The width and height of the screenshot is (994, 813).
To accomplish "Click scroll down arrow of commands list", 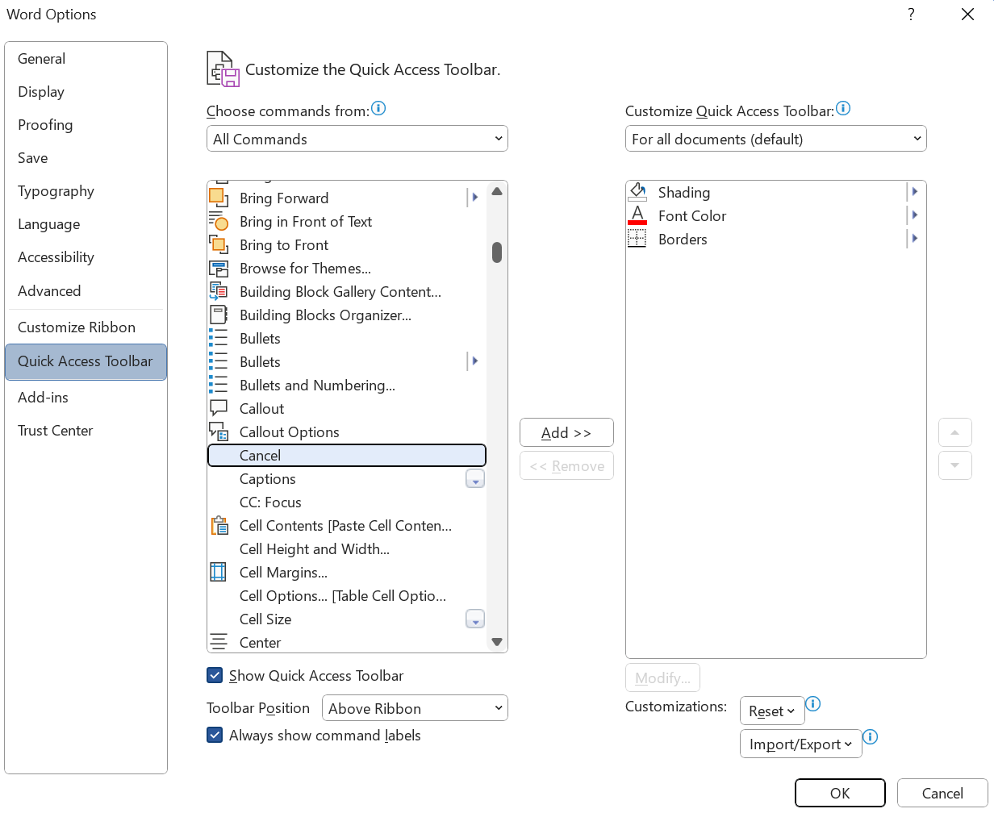I will click(497, 642).
